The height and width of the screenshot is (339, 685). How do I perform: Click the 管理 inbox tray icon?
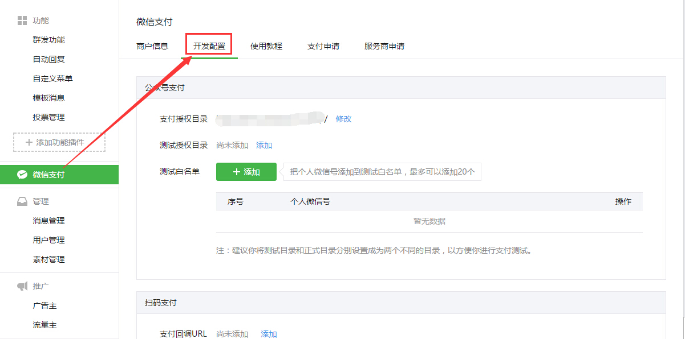click(x=22, y=201)
